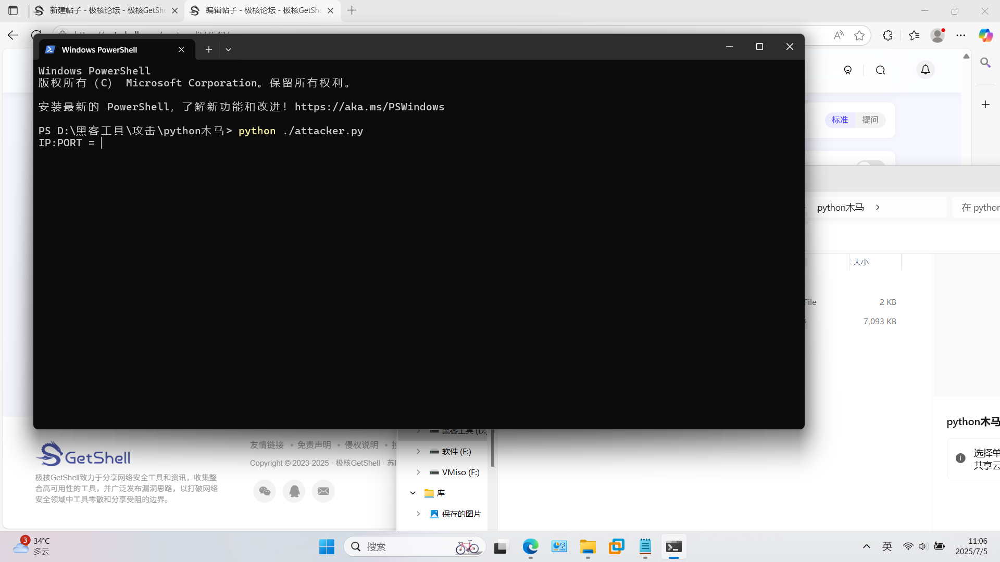Open the 侵权说明 footer link
This screenshot has width=1000, height=562.
click(x=361, y=445)
